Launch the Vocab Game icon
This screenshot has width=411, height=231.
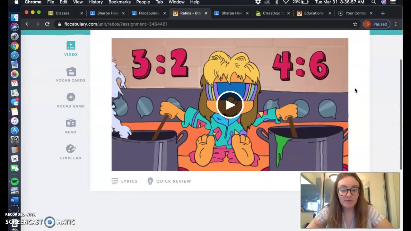[71, 97]
